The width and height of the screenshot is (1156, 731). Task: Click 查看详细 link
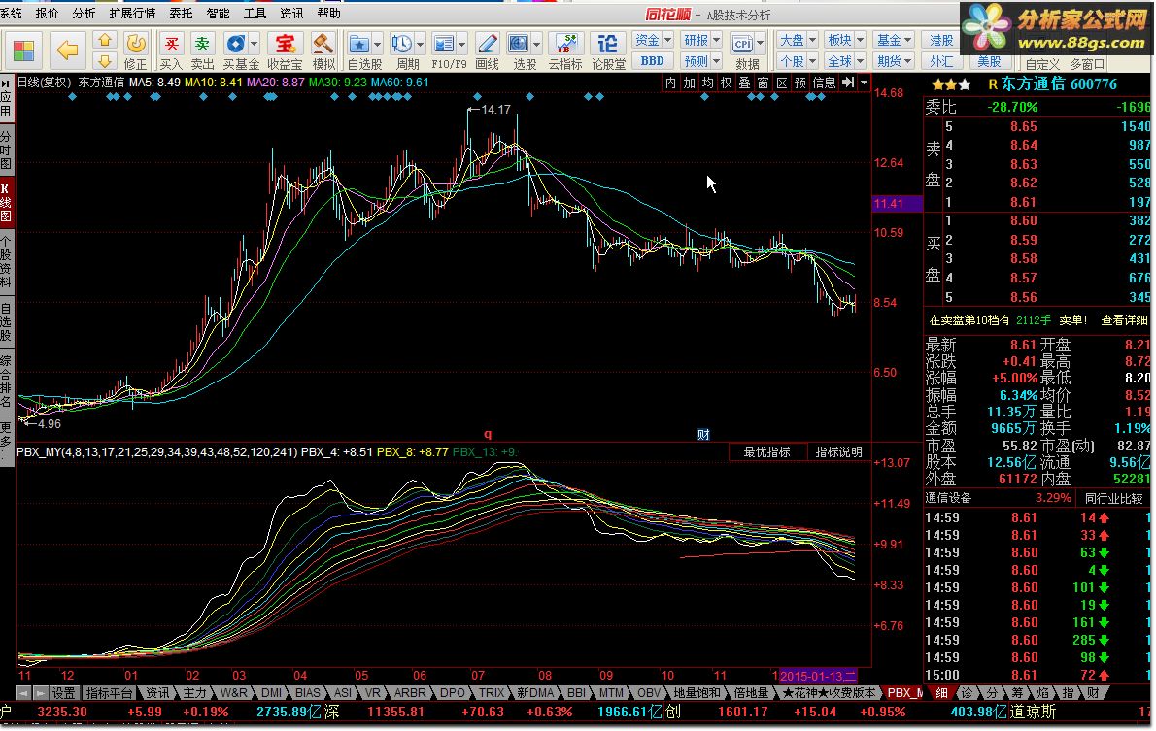coord(1124,319)
